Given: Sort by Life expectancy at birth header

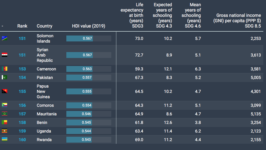Looking at the screenshot, I should (132, 15).
